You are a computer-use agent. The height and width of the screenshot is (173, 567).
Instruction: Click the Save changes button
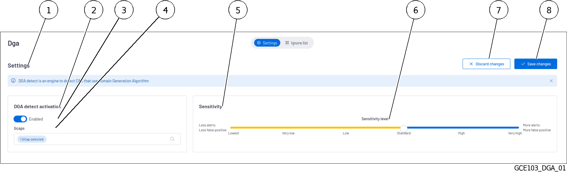(535, 64)
